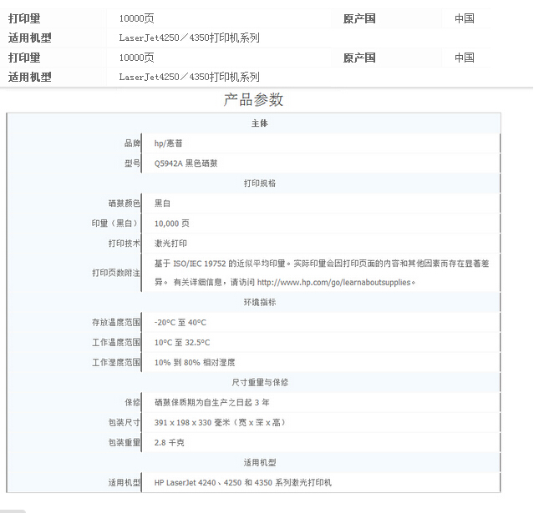The image size is (549, 513).
Task: Select the 10°C 至 32.5°C value
Action: pos(182,343)
